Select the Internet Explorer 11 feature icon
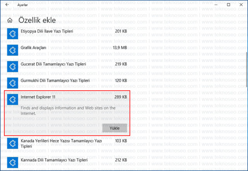 click(x=12, y=99)
